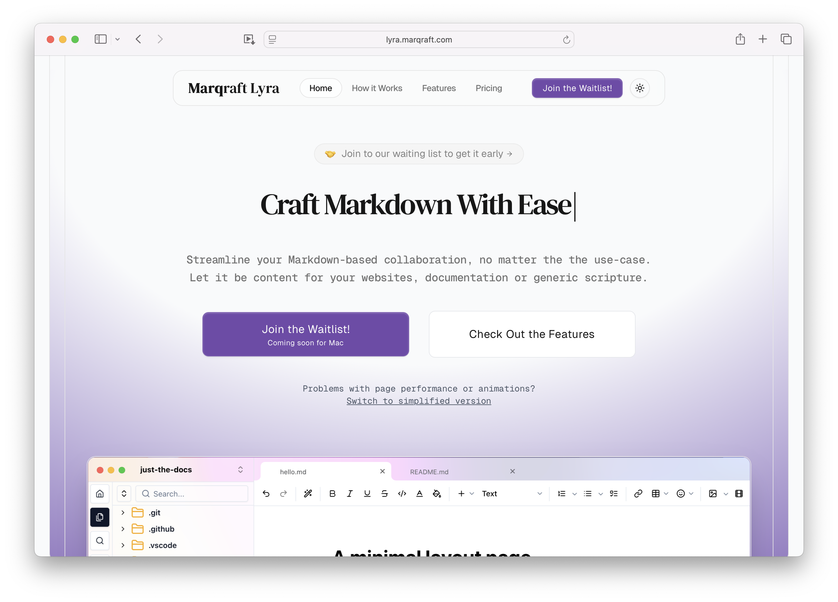Click the expand/collapse all tree button

[x=124, y=494]
